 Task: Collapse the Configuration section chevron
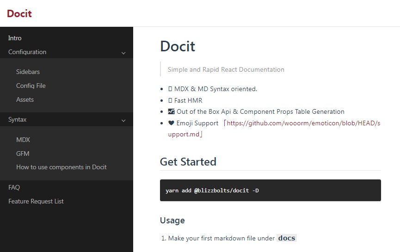123,53
